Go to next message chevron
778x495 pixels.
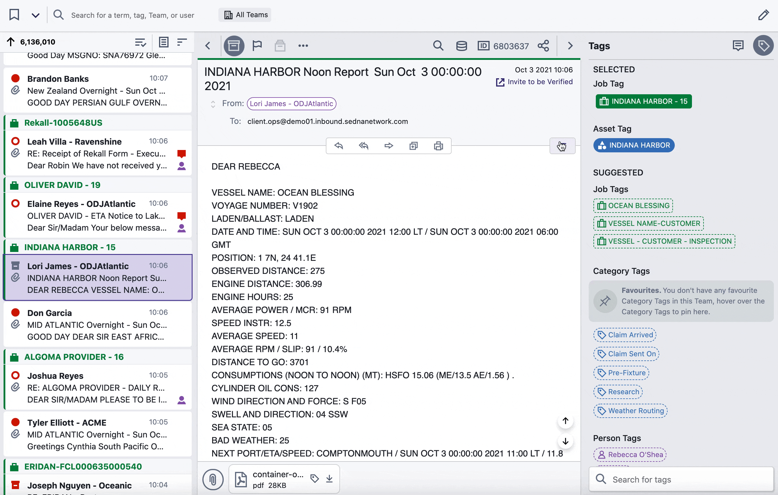570,46
